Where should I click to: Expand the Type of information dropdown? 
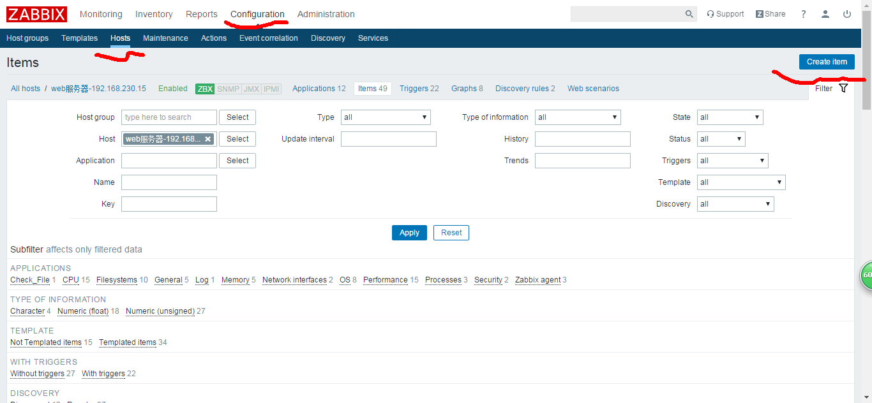578,117
